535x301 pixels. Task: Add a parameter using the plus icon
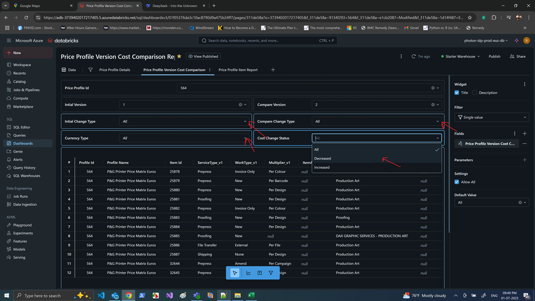pos(524,160)
